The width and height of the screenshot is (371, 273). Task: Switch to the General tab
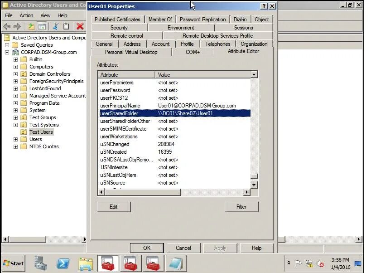click(x=104, y=44)
